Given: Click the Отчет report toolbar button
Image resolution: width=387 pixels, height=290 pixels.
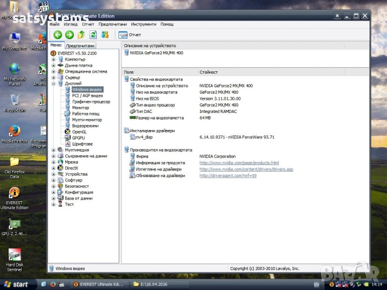Looking at the screenshot, I should (130, 35).
